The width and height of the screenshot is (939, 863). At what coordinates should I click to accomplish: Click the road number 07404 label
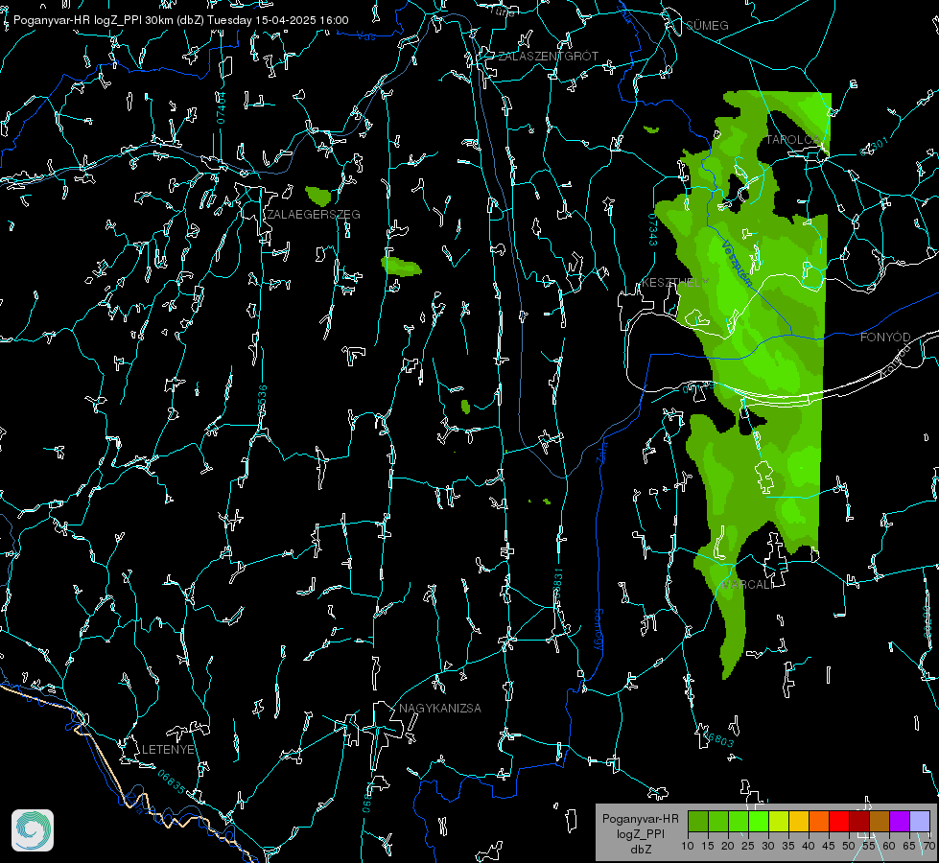tap(221, 107)
